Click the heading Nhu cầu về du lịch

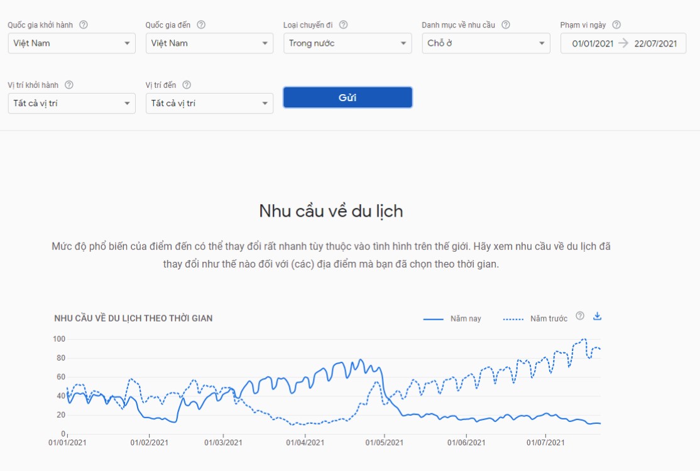click(x=331, y=211)
